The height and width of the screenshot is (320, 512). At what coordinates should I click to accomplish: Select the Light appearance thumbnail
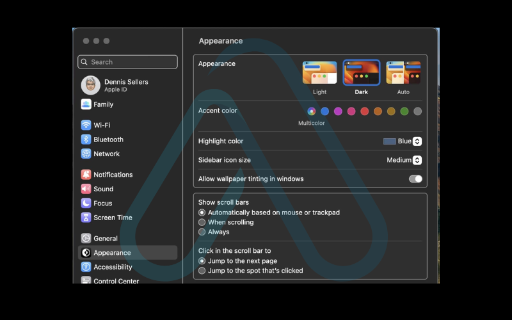coord(319,73)
